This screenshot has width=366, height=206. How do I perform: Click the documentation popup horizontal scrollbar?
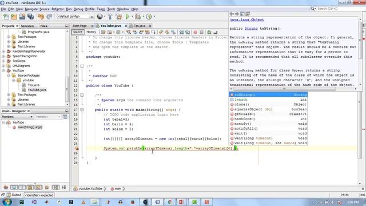(x=284, y=89)
